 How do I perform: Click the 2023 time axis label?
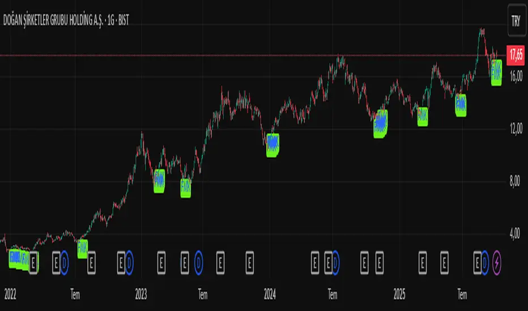pyautogui.click(x=141, y=295)
